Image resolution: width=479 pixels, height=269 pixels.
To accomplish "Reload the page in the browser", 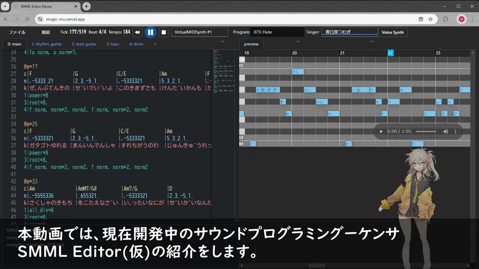I will pos(27,19).
